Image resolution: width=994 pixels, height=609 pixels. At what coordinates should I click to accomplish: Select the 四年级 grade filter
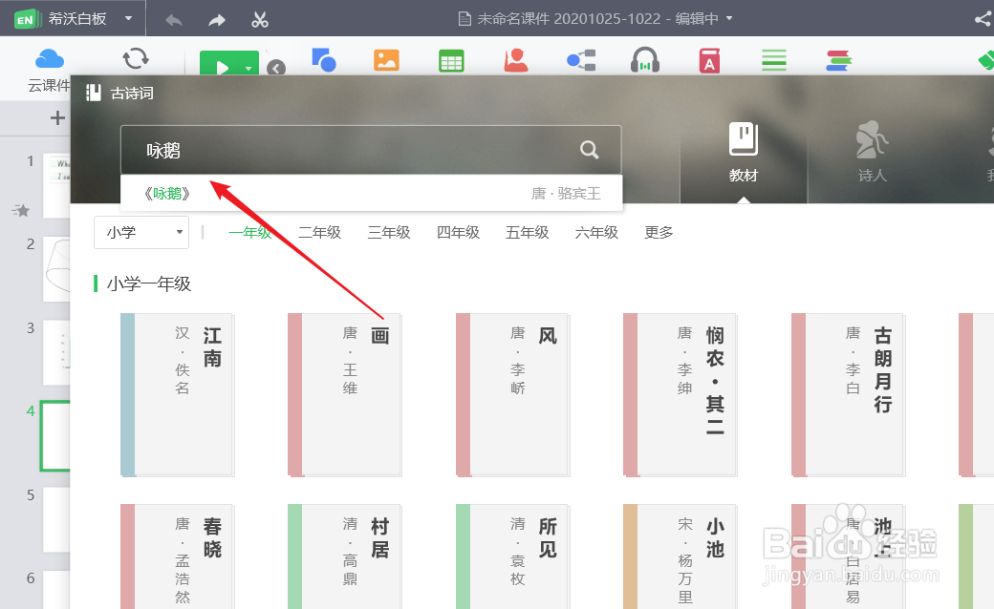[458, 232]
